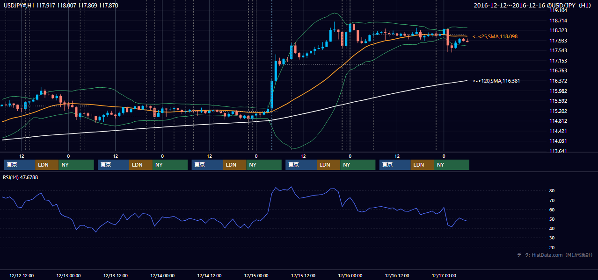
Task: Click price axis value 118.323
Action: pyautogui.click(x=558, y=30)
